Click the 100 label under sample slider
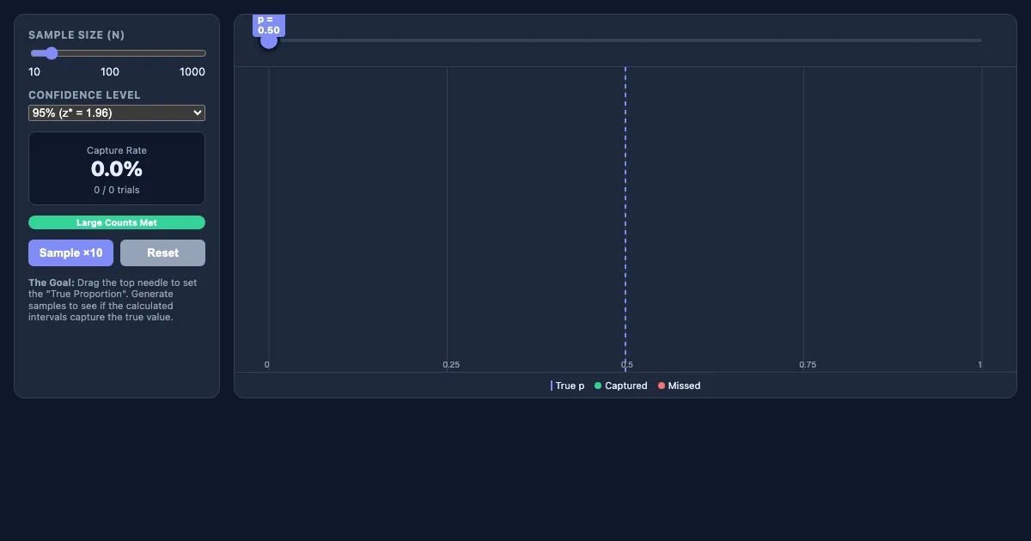Viewport: 1031px width, 541px height. tap(110, 72)
